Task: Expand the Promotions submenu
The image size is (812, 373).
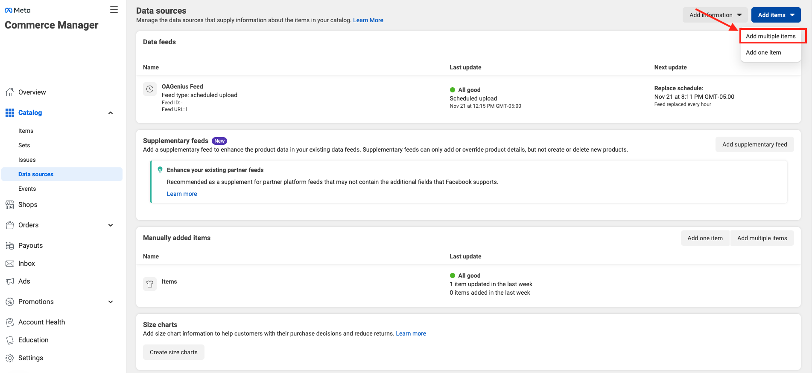Action: coord(111,302)
